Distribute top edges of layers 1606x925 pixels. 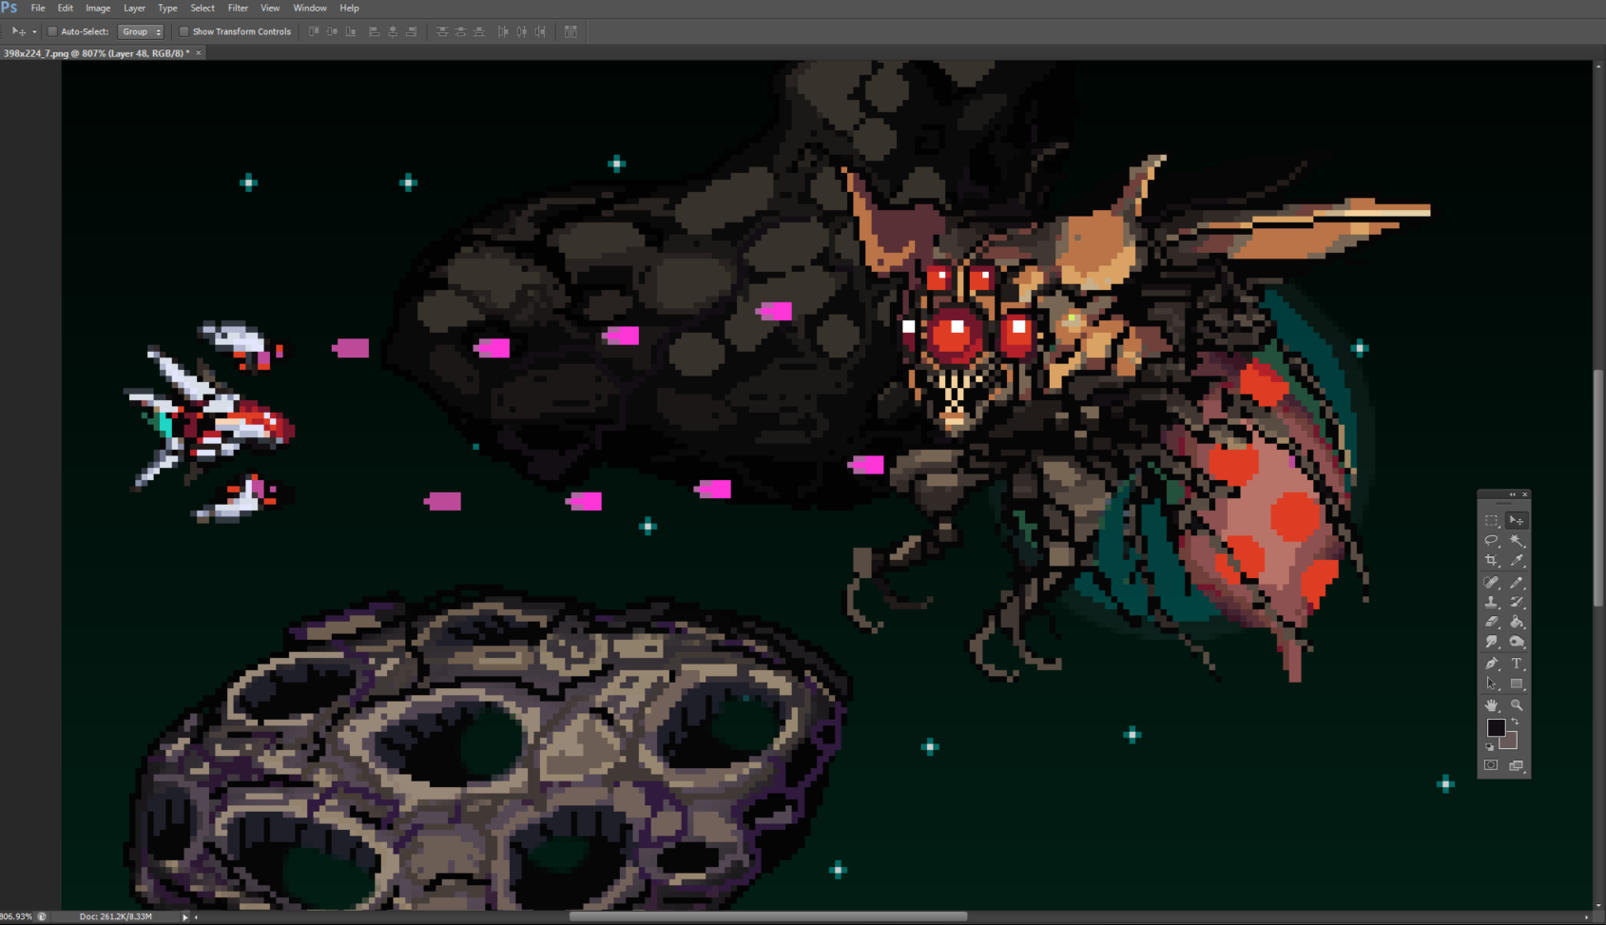(x=442, y=31)
